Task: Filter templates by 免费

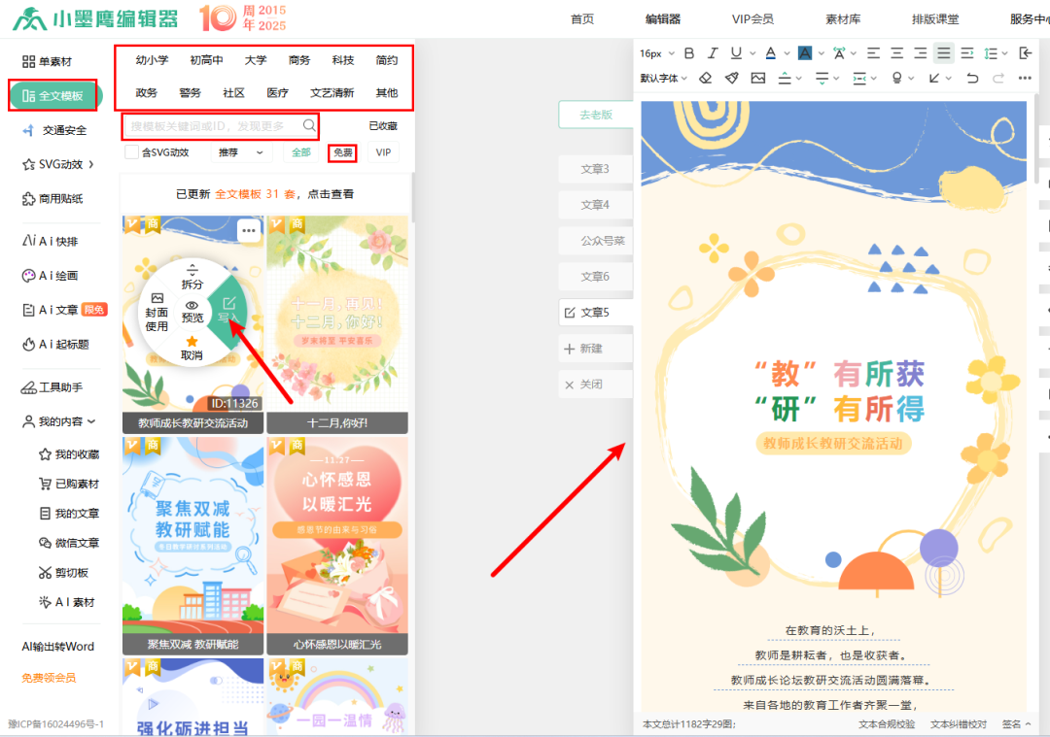Action: (342, 152)
